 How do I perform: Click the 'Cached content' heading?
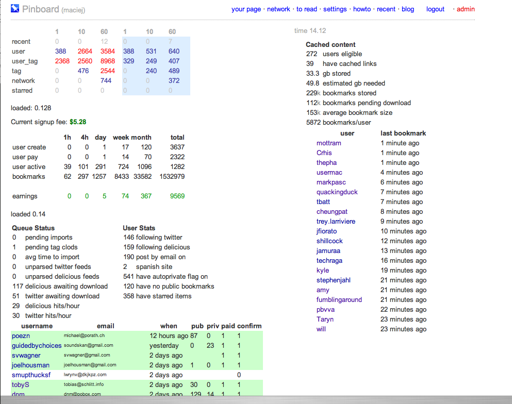(x=331, y=44)
